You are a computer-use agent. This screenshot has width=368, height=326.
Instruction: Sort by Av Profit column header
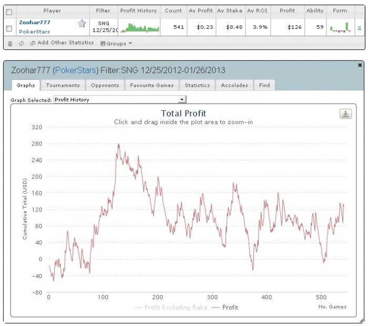point(201,11)
